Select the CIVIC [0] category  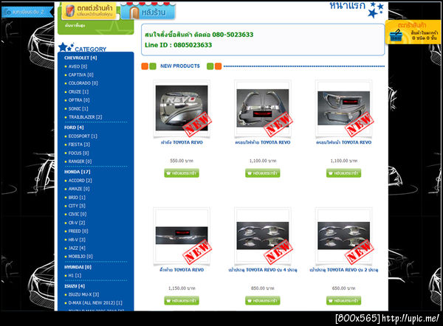tap(78, 214)
